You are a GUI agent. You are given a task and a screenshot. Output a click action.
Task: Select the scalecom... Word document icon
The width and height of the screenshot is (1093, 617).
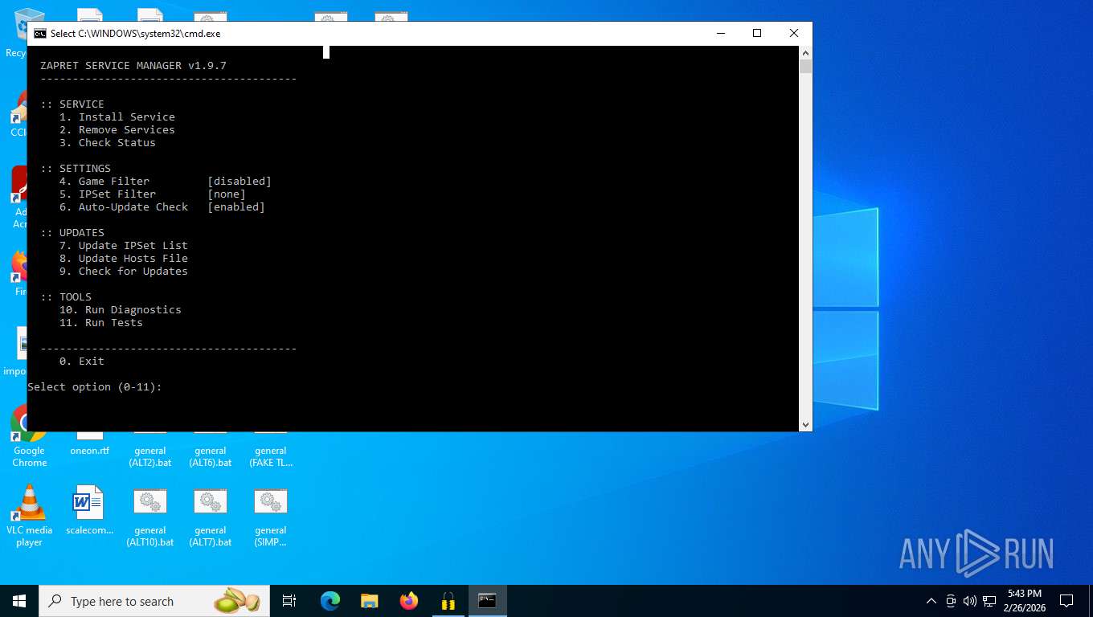click(x=89, y=510)
